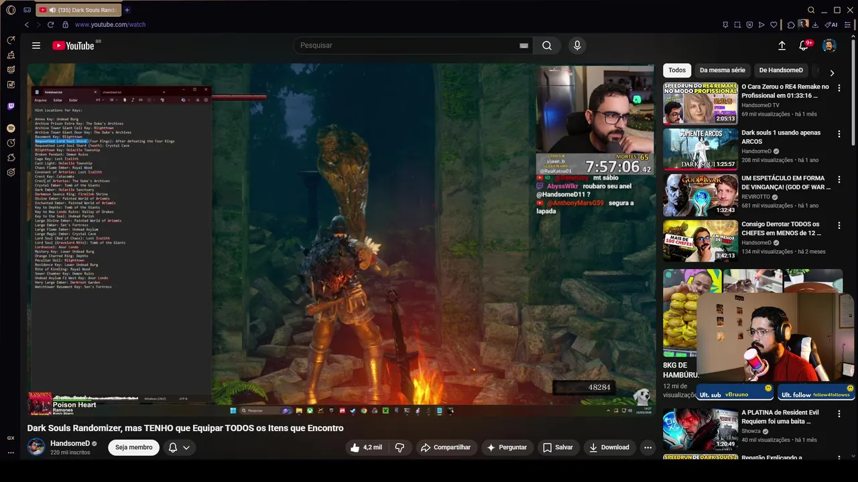Click the video Download button
The width and height of the screenshot is (858, 482).
click(x=609, y=447)
